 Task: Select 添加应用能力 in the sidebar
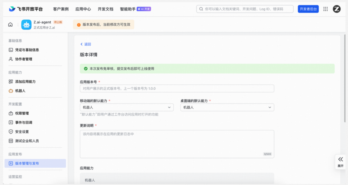point(25,82)
